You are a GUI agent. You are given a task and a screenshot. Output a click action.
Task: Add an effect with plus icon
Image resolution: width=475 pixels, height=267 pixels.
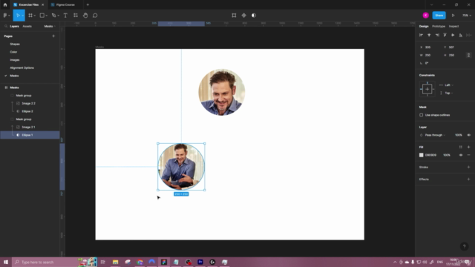468,179
